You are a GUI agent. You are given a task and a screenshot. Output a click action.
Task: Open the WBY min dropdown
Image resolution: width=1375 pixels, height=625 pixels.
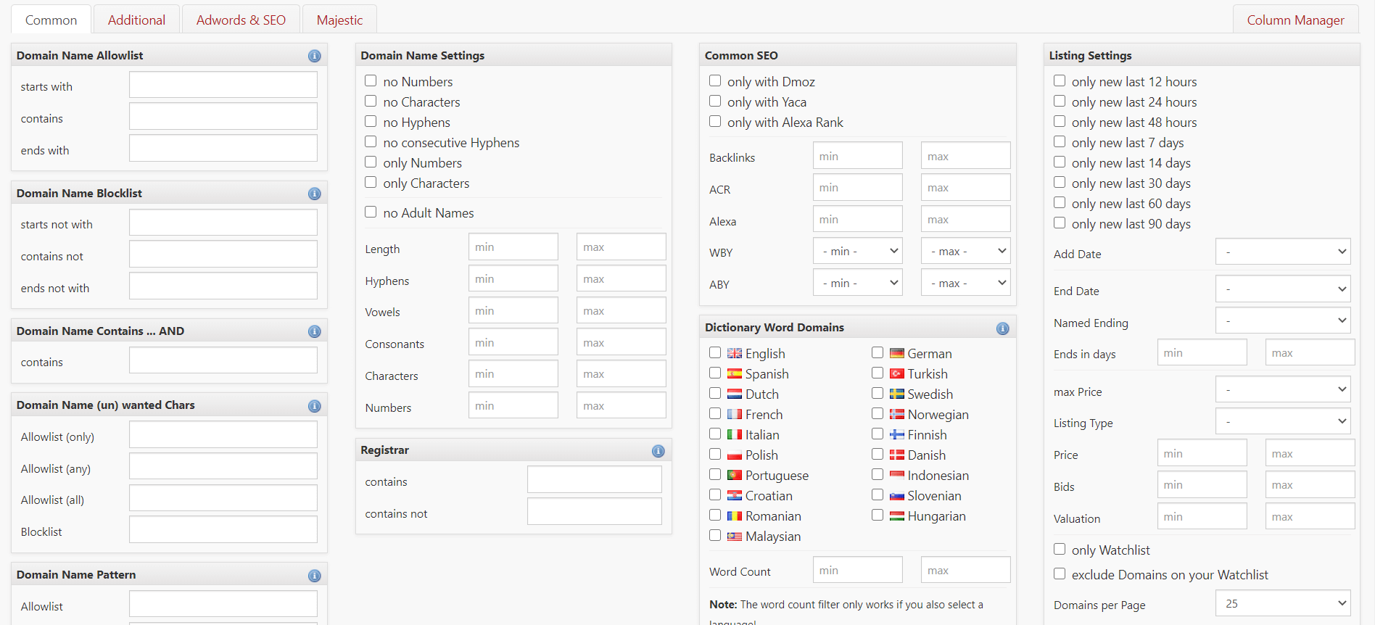[x=857, y=252]
